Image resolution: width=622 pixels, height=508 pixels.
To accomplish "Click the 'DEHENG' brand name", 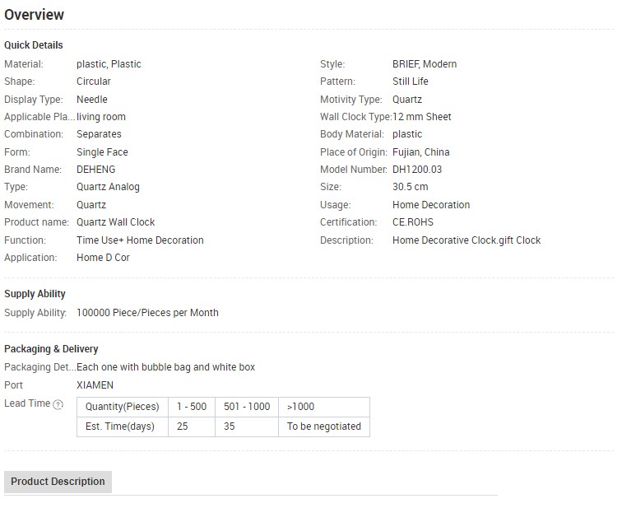I will click(96, 170).
